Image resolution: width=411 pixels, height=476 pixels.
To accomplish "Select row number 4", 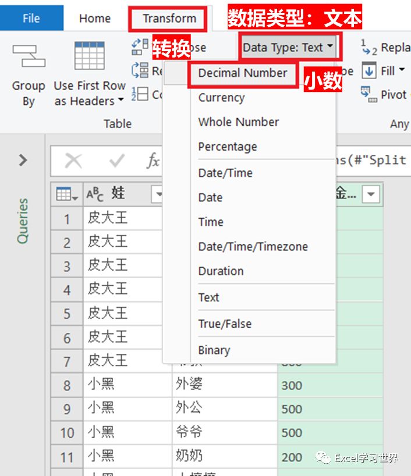I will click(67, 290).
